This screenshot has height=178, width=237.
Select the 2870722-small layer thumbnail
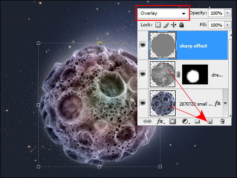(163, 103)
